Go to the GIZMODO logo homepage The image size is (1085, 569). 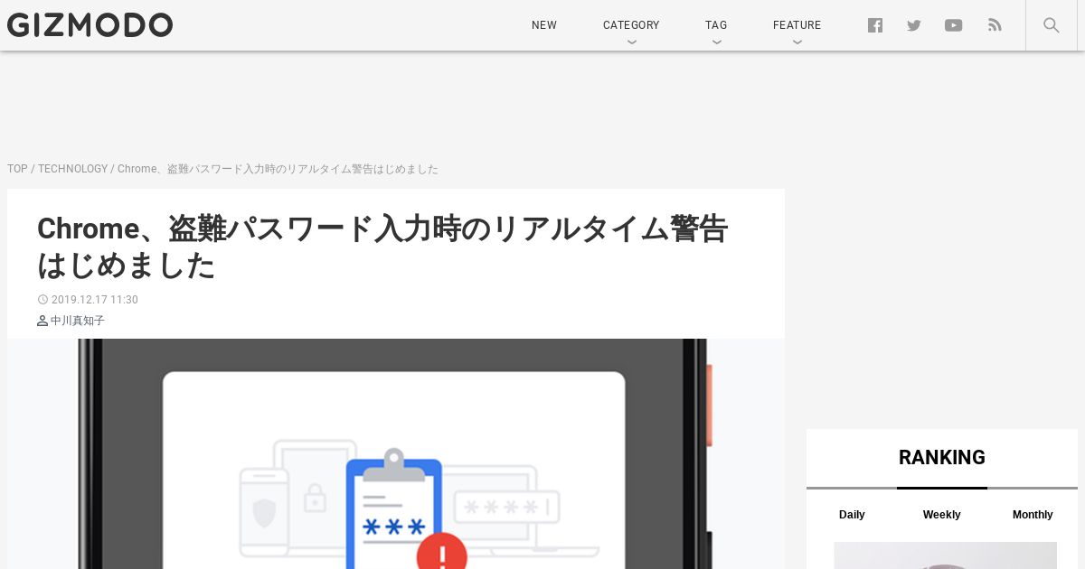coord(90,25)
